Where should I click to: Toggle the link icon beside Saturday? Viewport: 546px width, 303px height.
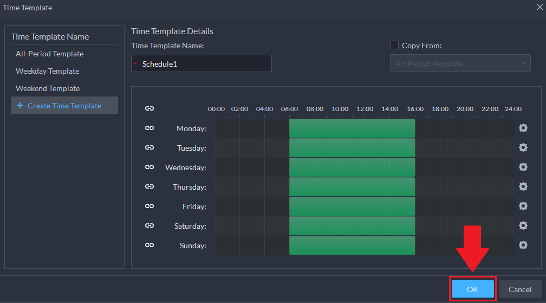pos(149,226)
